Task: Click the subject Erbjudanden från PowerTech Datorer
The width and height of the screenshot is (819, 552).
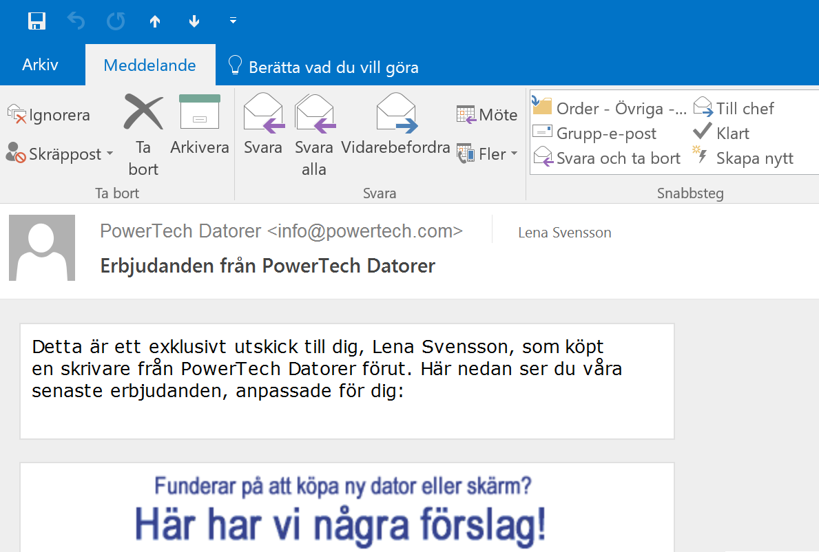Action: 267,266
